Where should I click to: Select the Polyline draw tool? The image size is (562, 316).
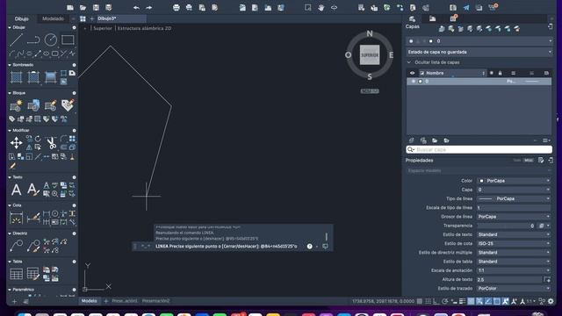coord(33,39)
